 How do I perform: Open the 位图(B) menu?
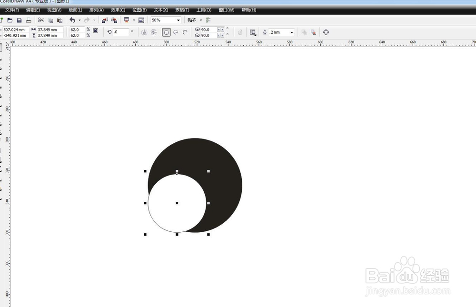point(139,10)
